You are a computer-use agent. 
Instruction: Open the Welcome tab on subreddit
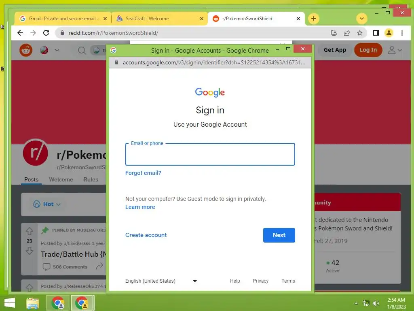pyautogui.click(x=61, y=179)
